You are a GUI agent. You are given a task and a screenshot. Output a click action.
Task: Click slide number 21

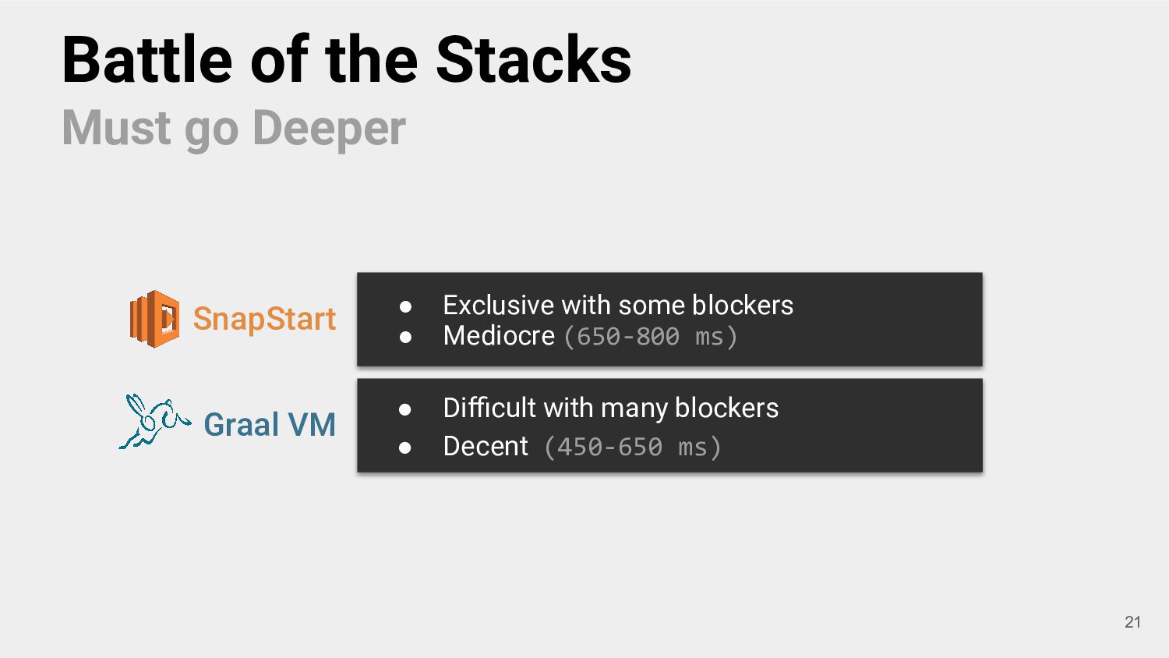coord(1133,622)
